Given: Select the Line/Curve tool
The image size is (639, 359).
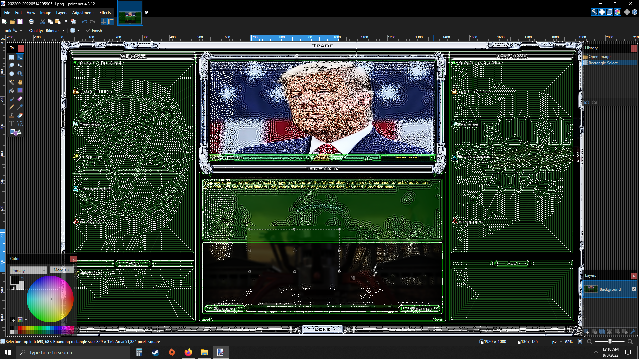Looking at the screenshot, I should (x=20, y=124).
